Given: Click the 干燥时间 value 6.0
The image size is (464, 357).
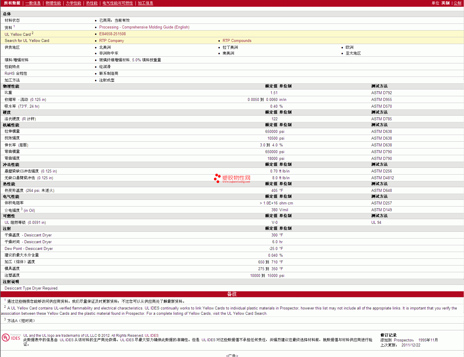Looking at the screenshot, I should tap(275, 242).
